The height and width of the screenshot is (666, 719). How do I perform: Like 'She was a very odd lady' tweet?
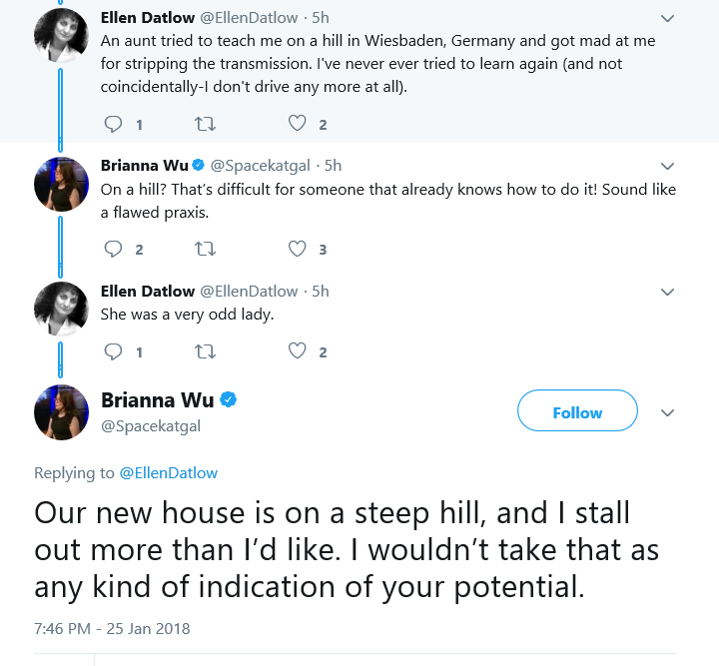pos(298,351)
